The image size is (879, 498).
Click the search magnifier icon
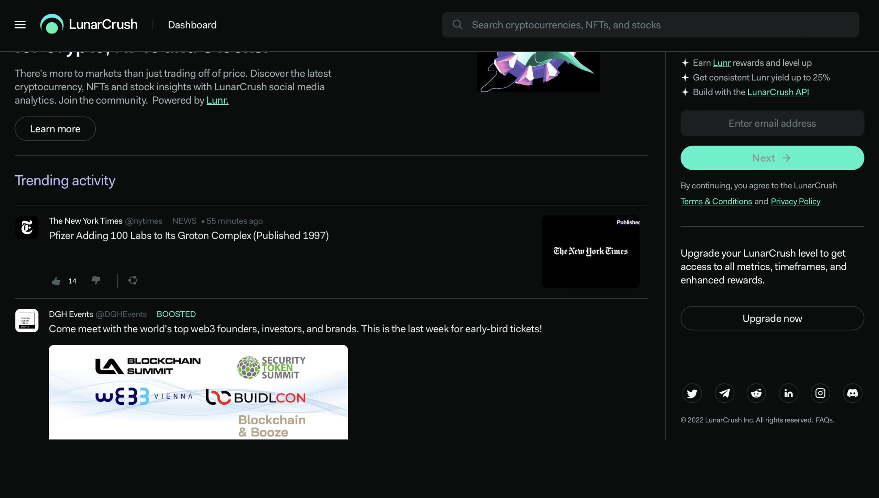coord(457,24)
